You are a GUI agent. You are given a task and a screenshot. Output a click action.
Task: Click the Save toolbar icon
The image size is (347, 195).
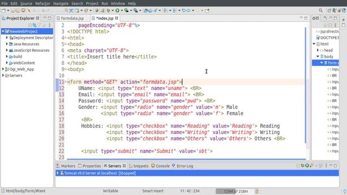12,10
